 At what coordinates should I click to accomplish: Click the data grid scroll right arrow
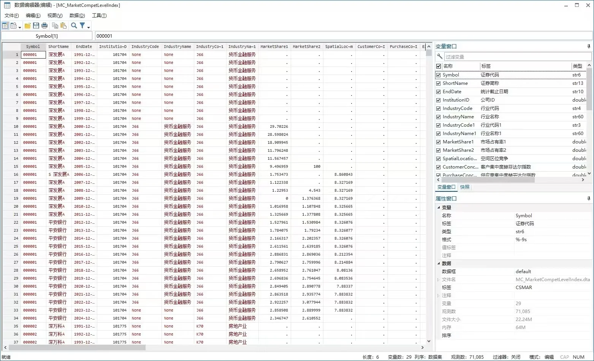423,347
